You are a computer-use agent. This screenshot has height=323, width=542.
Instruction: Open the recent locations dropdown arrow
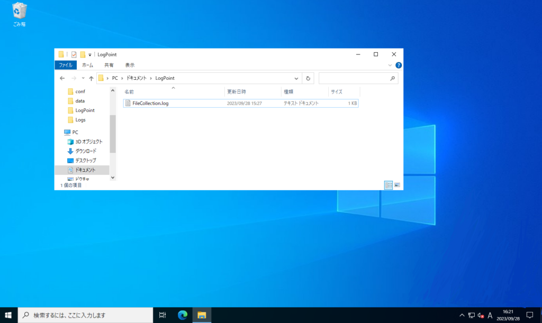[83, 78]
